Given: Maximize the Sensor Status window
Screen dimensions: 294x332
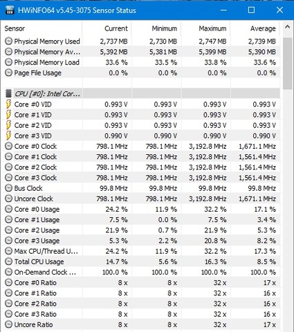Looking at the screenshot, I should point(251,10).
